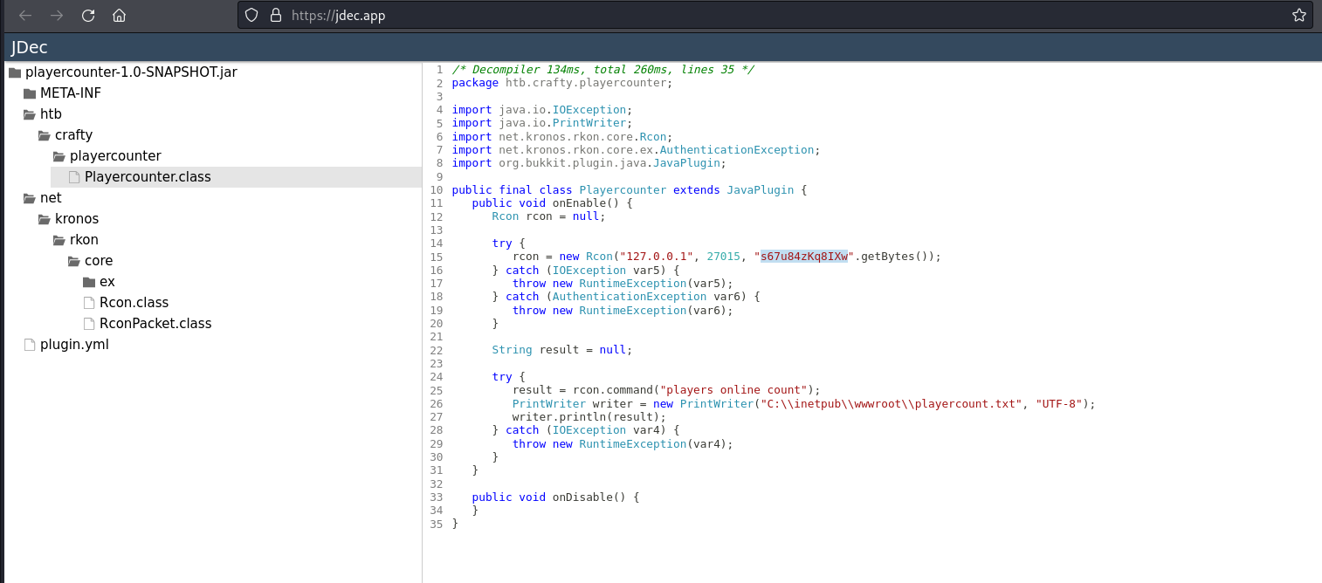Collapse the rkon folder icon

pyautogui.click(x=59, y=240)
